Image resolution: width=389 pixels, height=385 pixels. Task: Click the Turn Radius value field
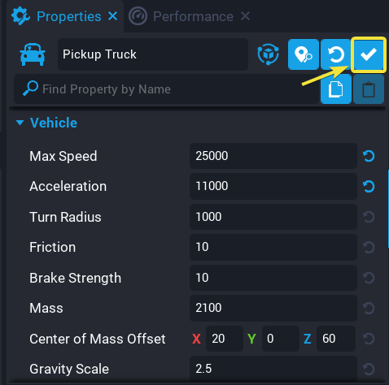click(x=273, y=217)
